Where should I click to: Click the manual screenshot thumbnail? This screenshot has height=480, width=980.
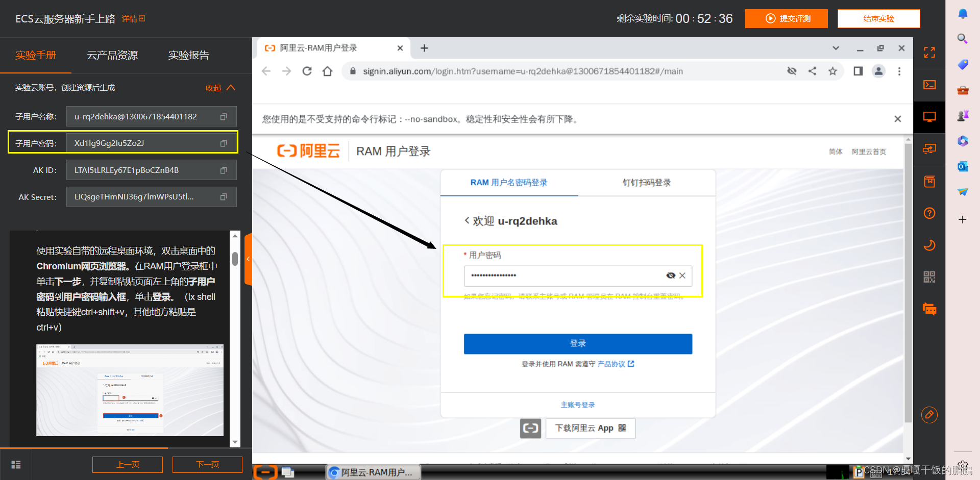tap(130, 390)
